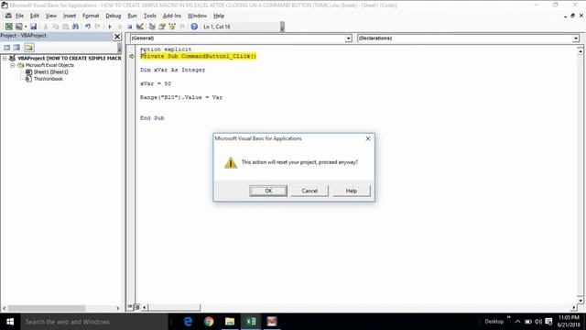Toggle Design Mode icon
586x330 pixels.
tap(140, 27)
